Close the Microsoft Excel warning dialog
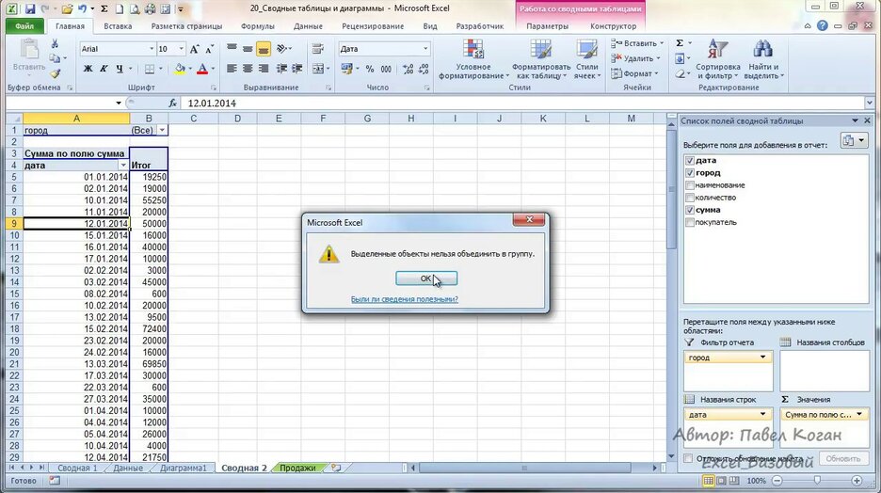The width and height of the screenshot is (881, 493). (529, 219)
